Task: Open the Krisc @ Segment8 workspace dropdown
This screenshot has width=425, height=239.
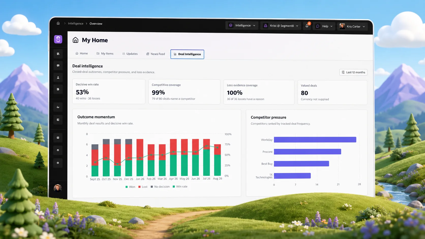Action: click(x=281, y=26)
